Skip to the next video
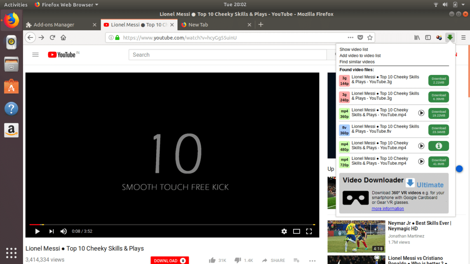The height and width of the screenshot is (264, 470). point(52,231)
